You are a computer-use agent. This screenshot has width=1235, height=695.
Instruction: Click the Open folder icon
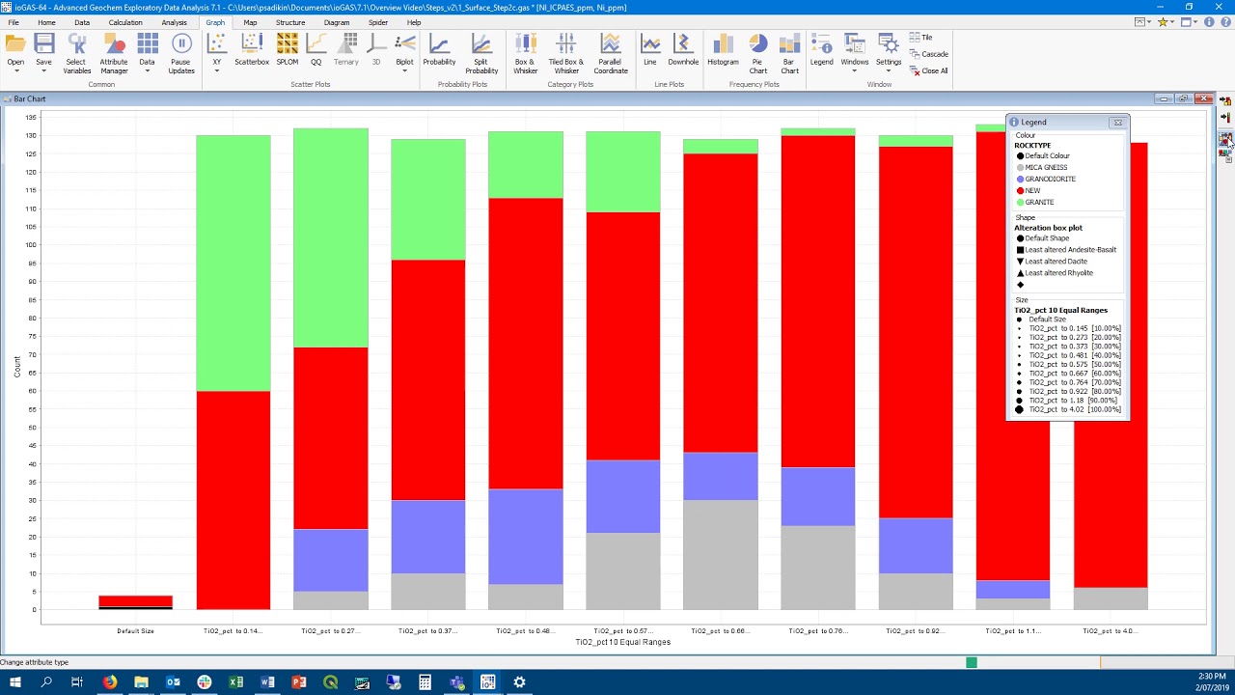(15, 43)
